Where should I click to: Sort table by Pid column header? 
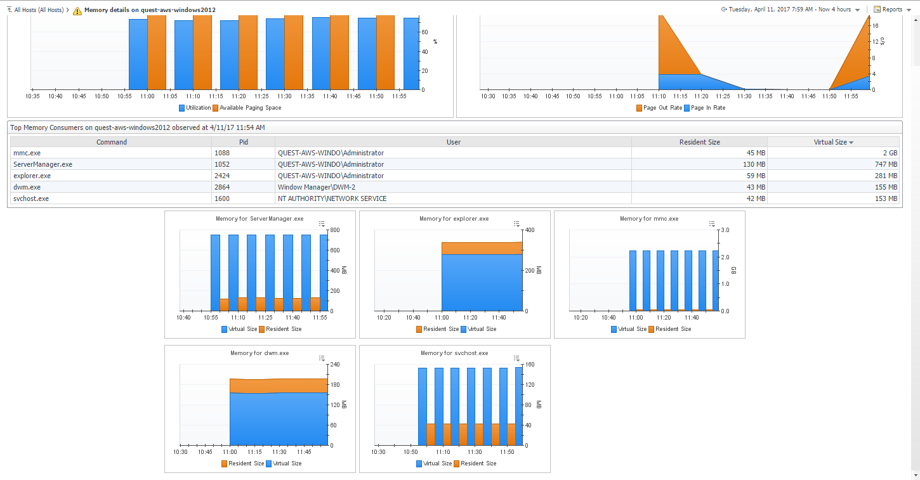pos(244,143)
